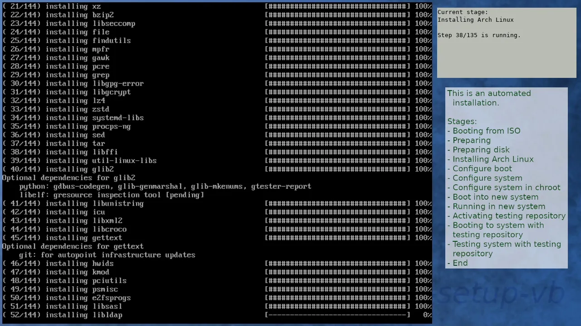Image resolution: width=581 pixels, height=326 pixels.
Task: Click 'installing zstd' line
Action: tap(217, 110)
